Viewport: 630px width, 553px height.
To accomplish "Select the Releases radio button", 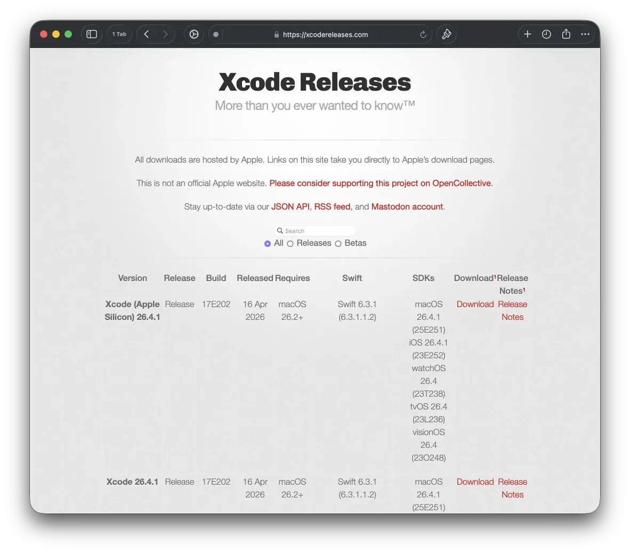I will coord(290,244).
